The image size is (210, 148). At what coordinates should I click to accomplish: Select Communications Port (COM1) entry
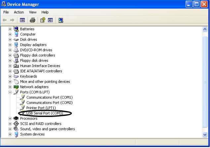tap(49, 97)
